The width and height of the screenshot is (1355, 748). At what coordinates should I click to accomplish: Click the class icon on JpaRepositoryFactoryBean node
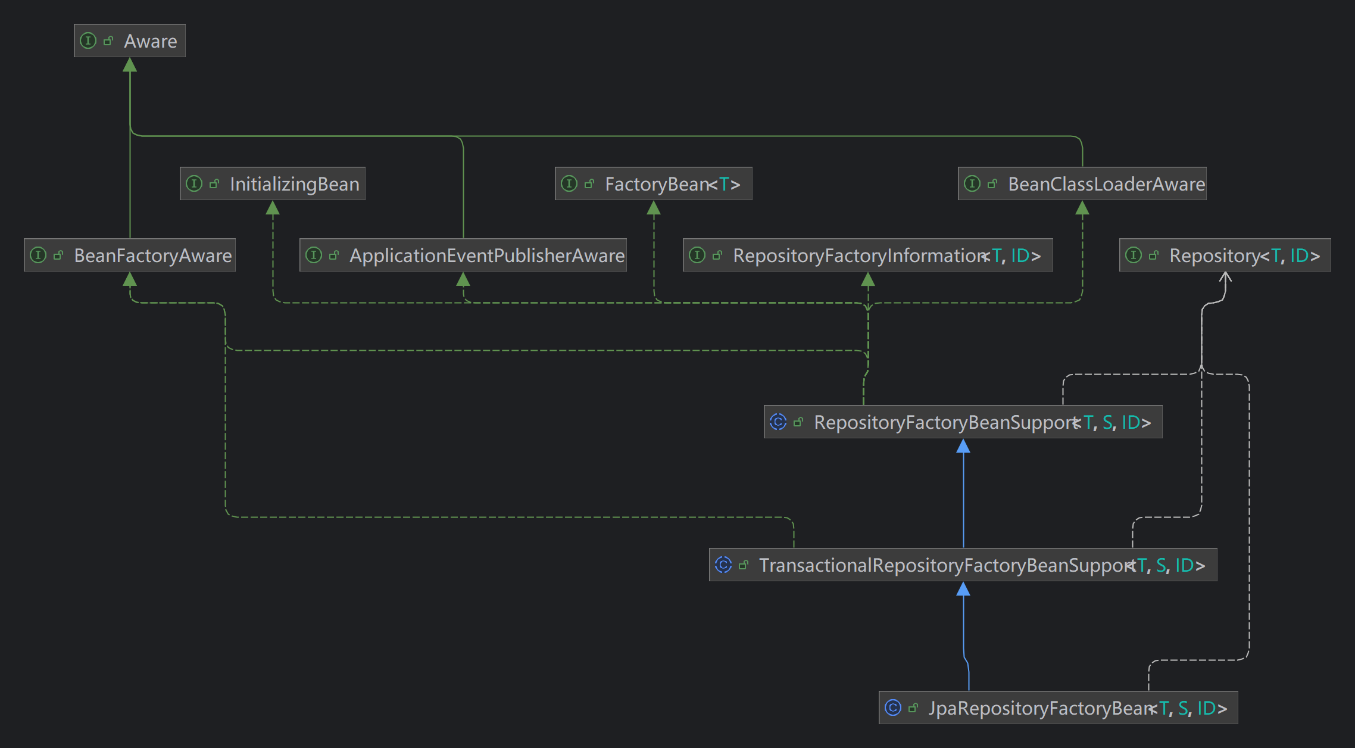893,708
